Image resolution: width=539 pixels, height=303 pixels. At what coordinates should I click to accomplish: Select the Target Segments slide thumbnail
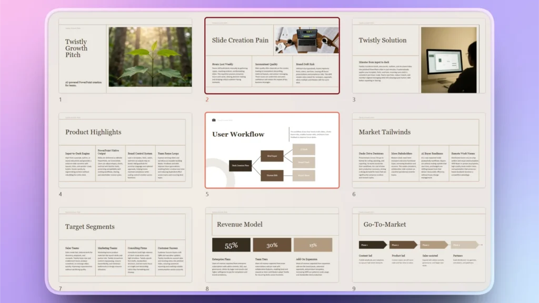point(125,245)
